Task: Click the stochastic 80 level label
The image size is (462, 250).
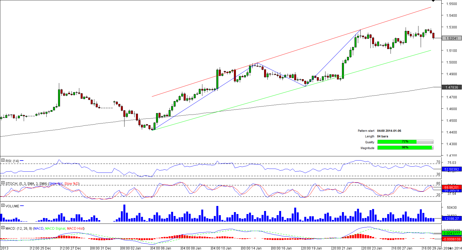Action: 438,184
